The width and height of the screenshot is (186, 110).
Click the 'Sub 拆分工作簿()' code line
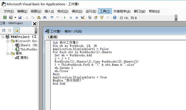(x=65, y=43)
